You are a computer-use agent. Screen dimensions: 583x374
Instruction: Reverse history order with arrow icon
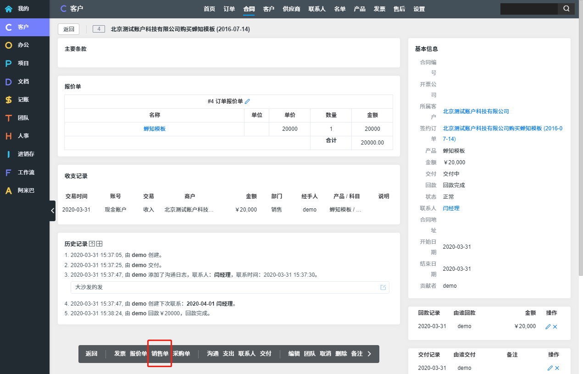tap(92, 244)
